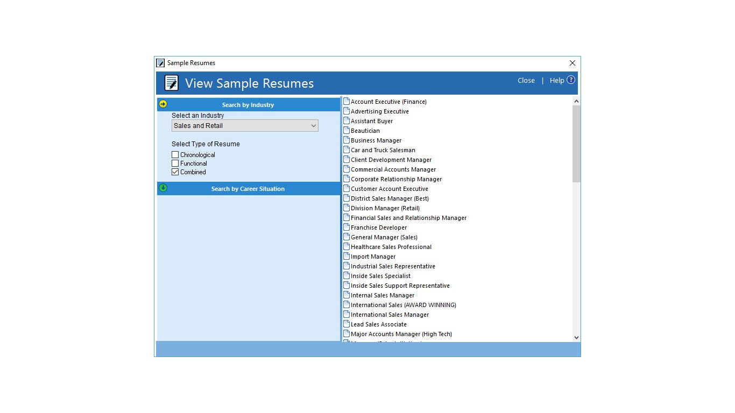This screenshot has height=413, width=735.
Task: Click the document icon next to Import Manager
Action: 347,256
